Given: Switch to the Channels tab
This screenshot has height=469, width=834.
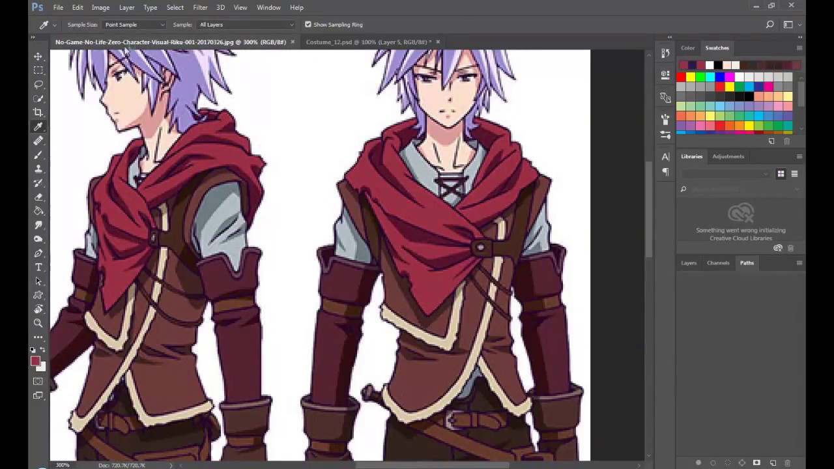Looking at the screenshot, I should coord(718,263).
